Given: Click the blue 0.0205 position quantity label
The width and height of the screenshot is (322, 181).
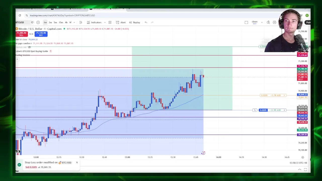Looking at the screenshot, I should (263, 110).
